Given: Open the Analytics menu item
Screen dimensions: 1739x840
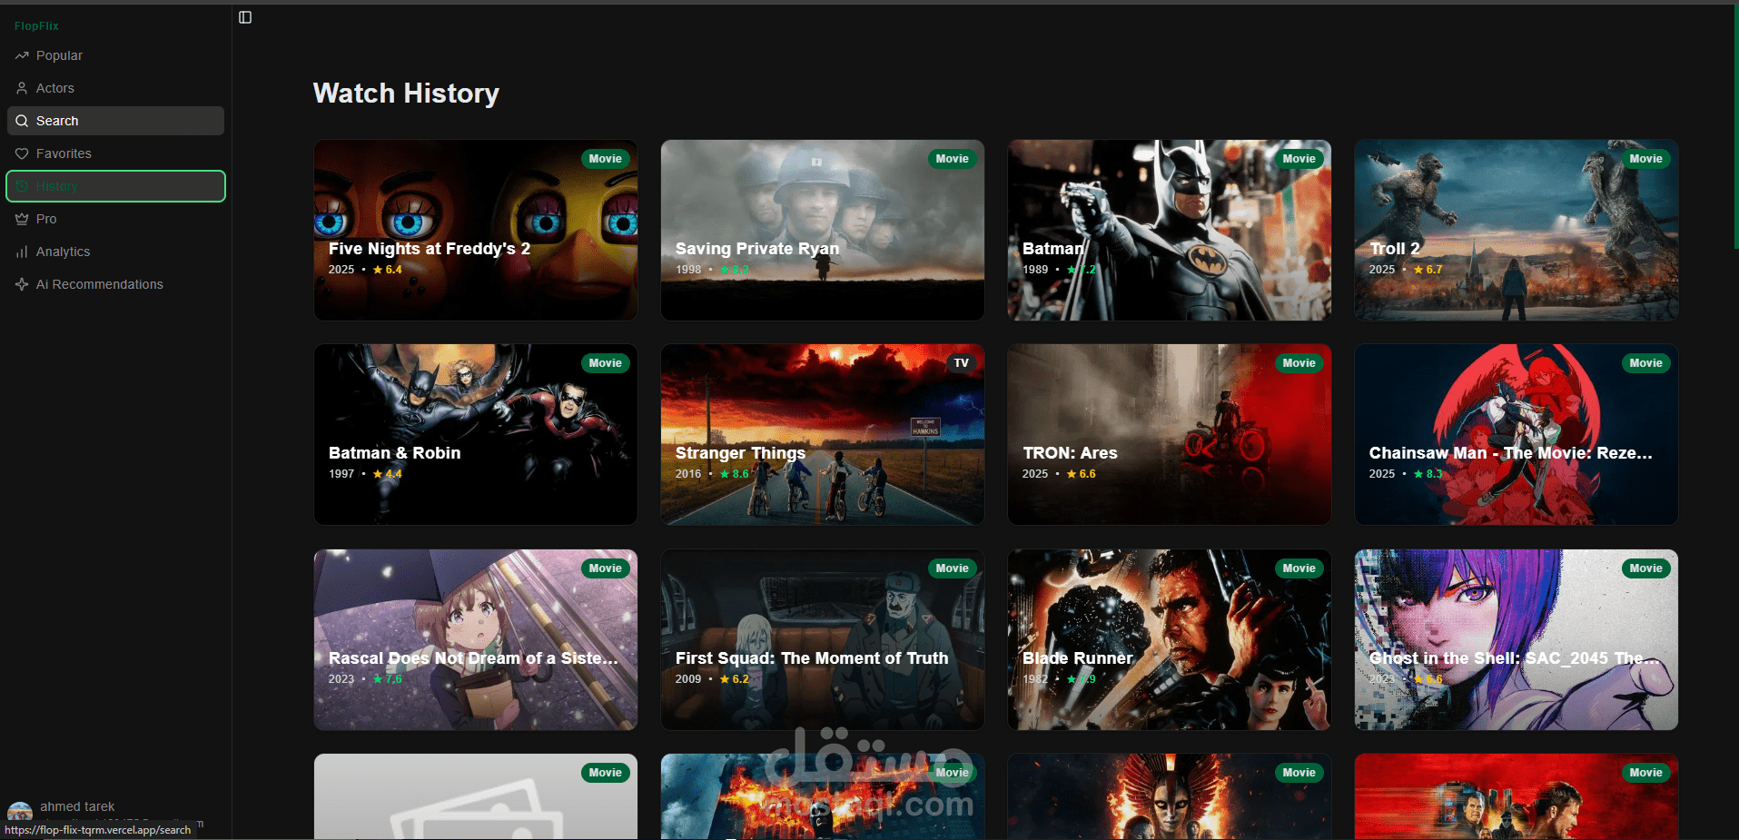Looking at the screenshot, I should (115, 252).
